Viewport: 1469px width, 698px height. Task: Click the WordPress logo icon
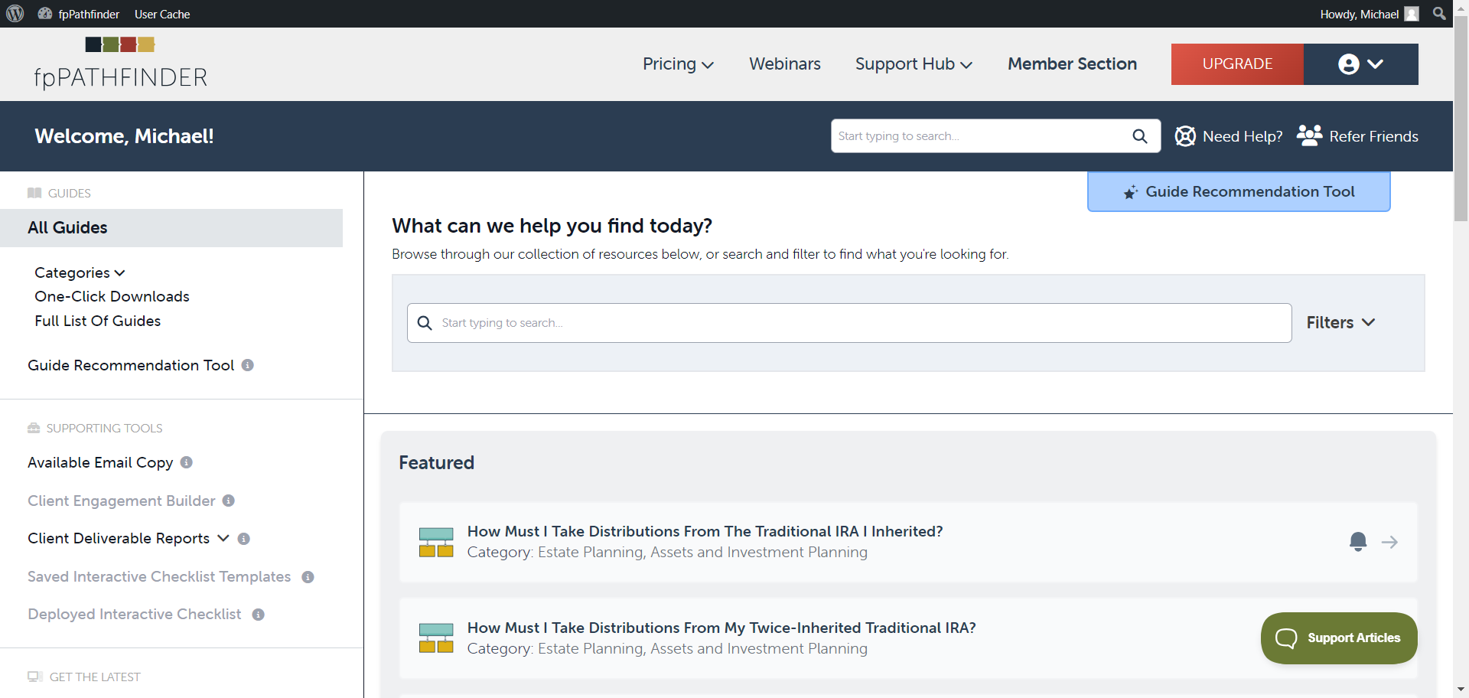pos(15,14)
